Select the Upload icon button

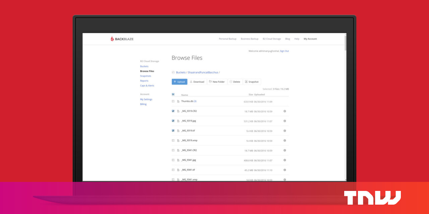176,82
